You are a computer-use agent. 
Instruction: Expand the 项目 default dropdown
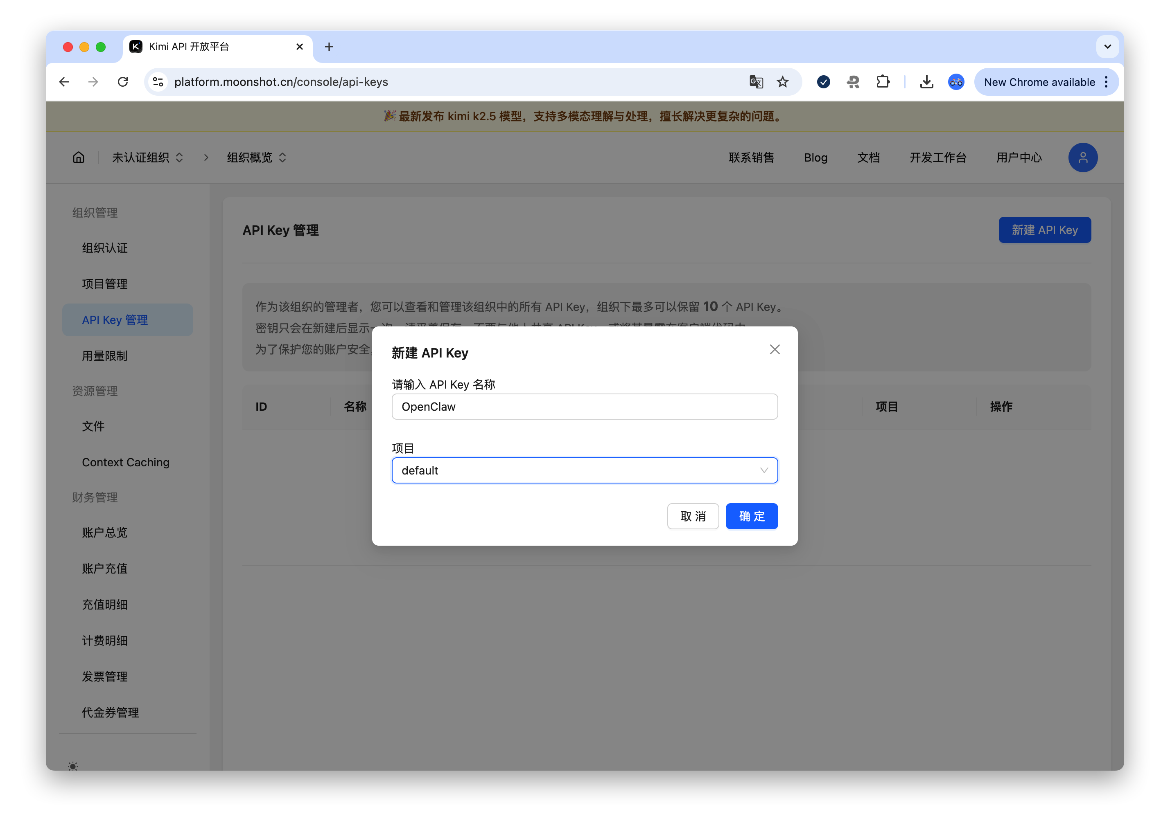click(585, 470)
